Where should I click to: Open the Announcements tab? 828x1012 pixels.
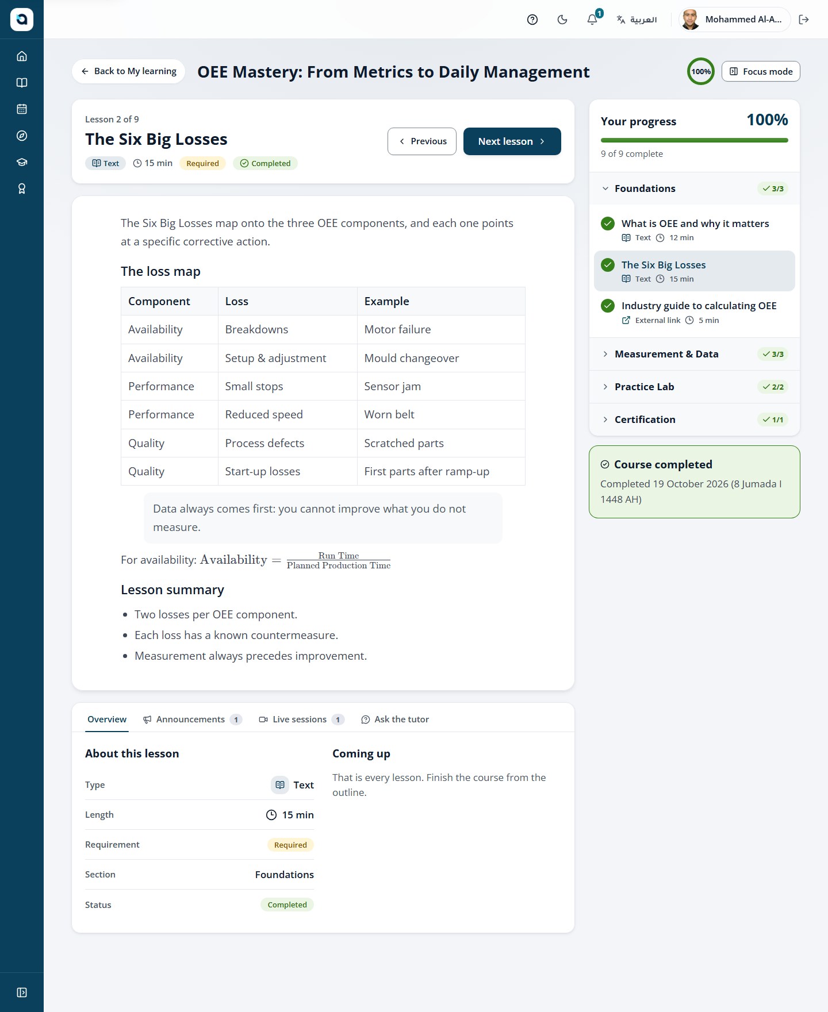(x=193, y=719)
